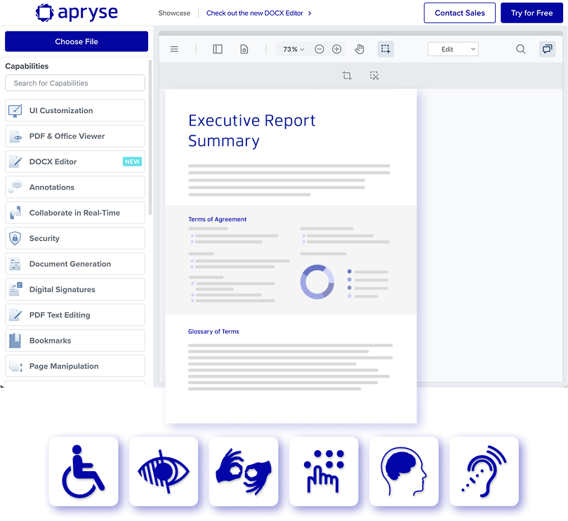The height and width of the screenshot is (521, 568).
Task: Click the Glossary of Terms heading
Action: click(213, 331)
